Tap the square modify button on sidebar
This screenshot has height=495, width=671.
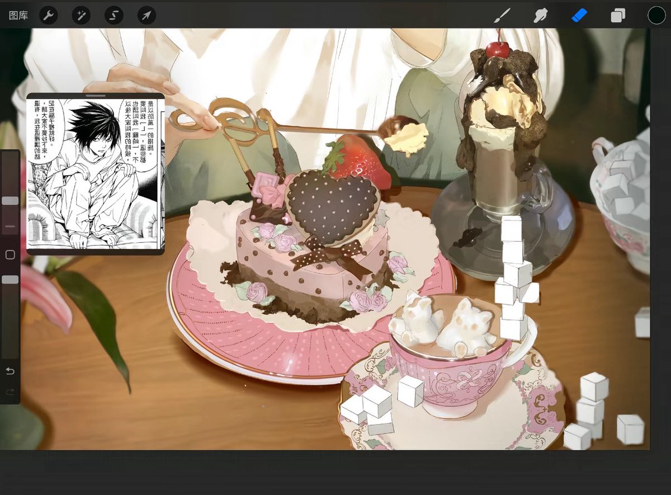pyautogui.click(x=10, y=255)
